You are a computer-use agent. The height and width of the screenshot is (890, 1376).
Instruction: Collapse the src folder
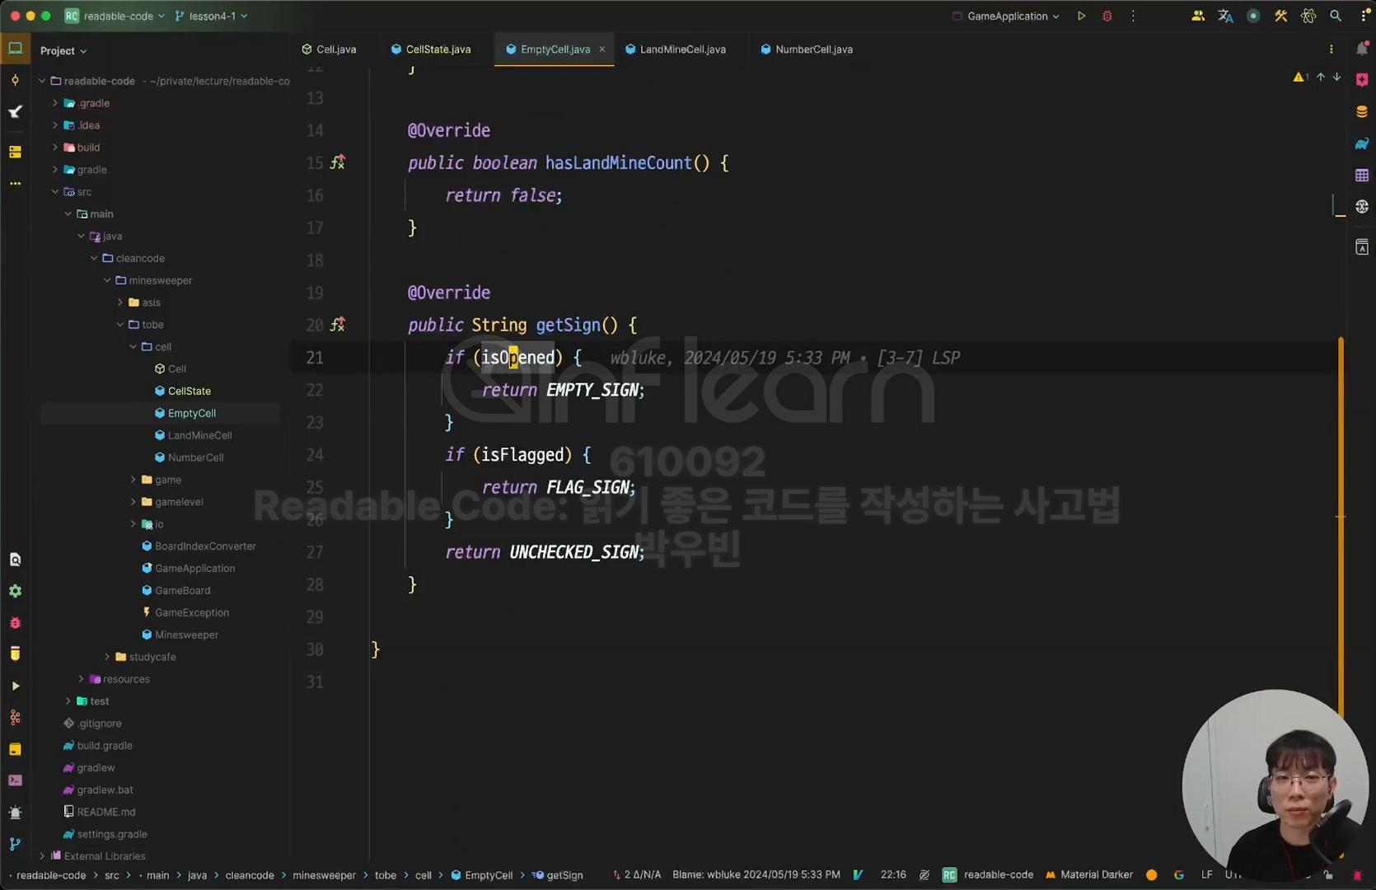point(55,192)
